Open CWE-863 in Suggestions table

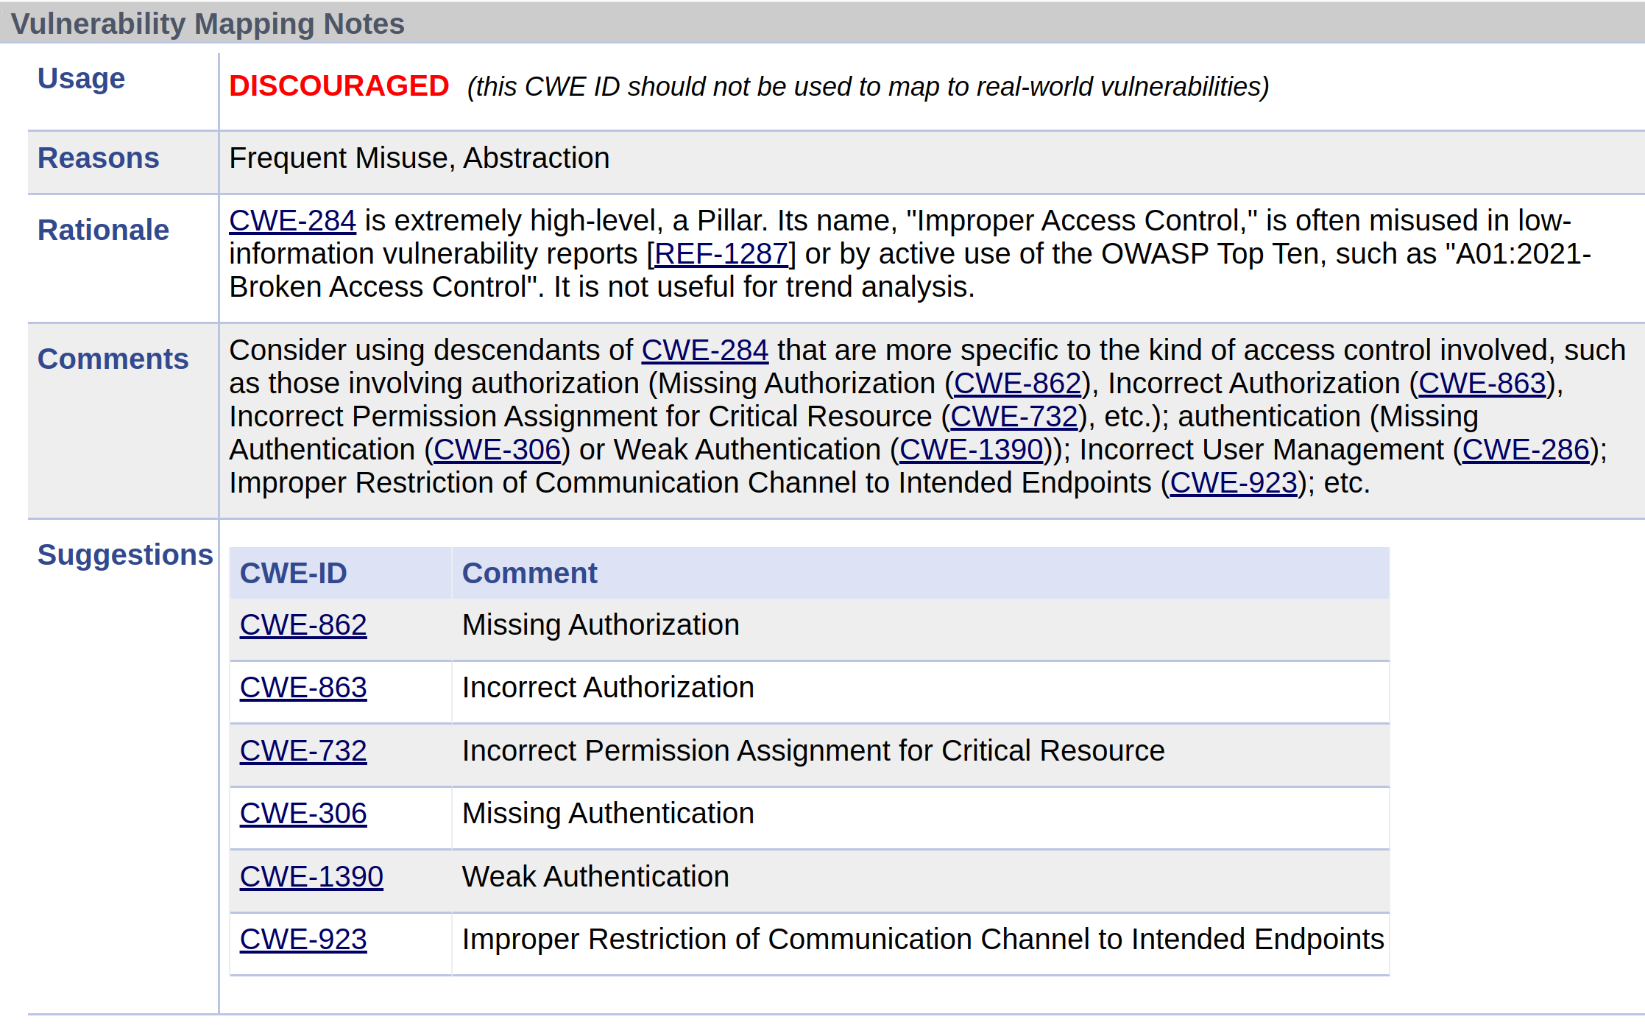coord(303,688)
